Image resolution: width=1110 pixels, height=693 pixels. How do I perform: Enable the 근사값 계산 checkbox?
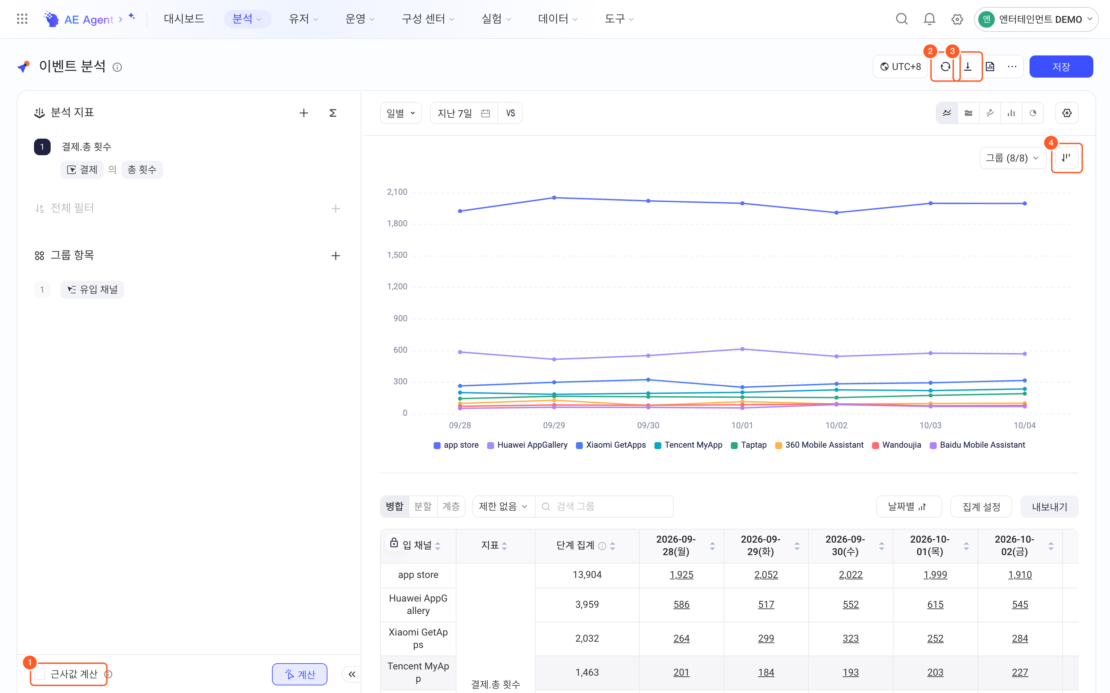[40, 674]
